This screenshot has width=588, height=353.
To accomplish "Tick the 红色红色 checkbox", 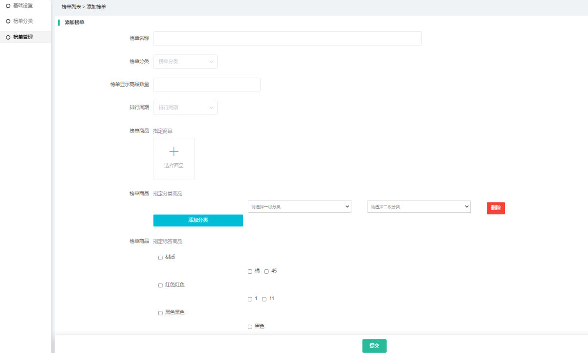I will tap(160, 285).
